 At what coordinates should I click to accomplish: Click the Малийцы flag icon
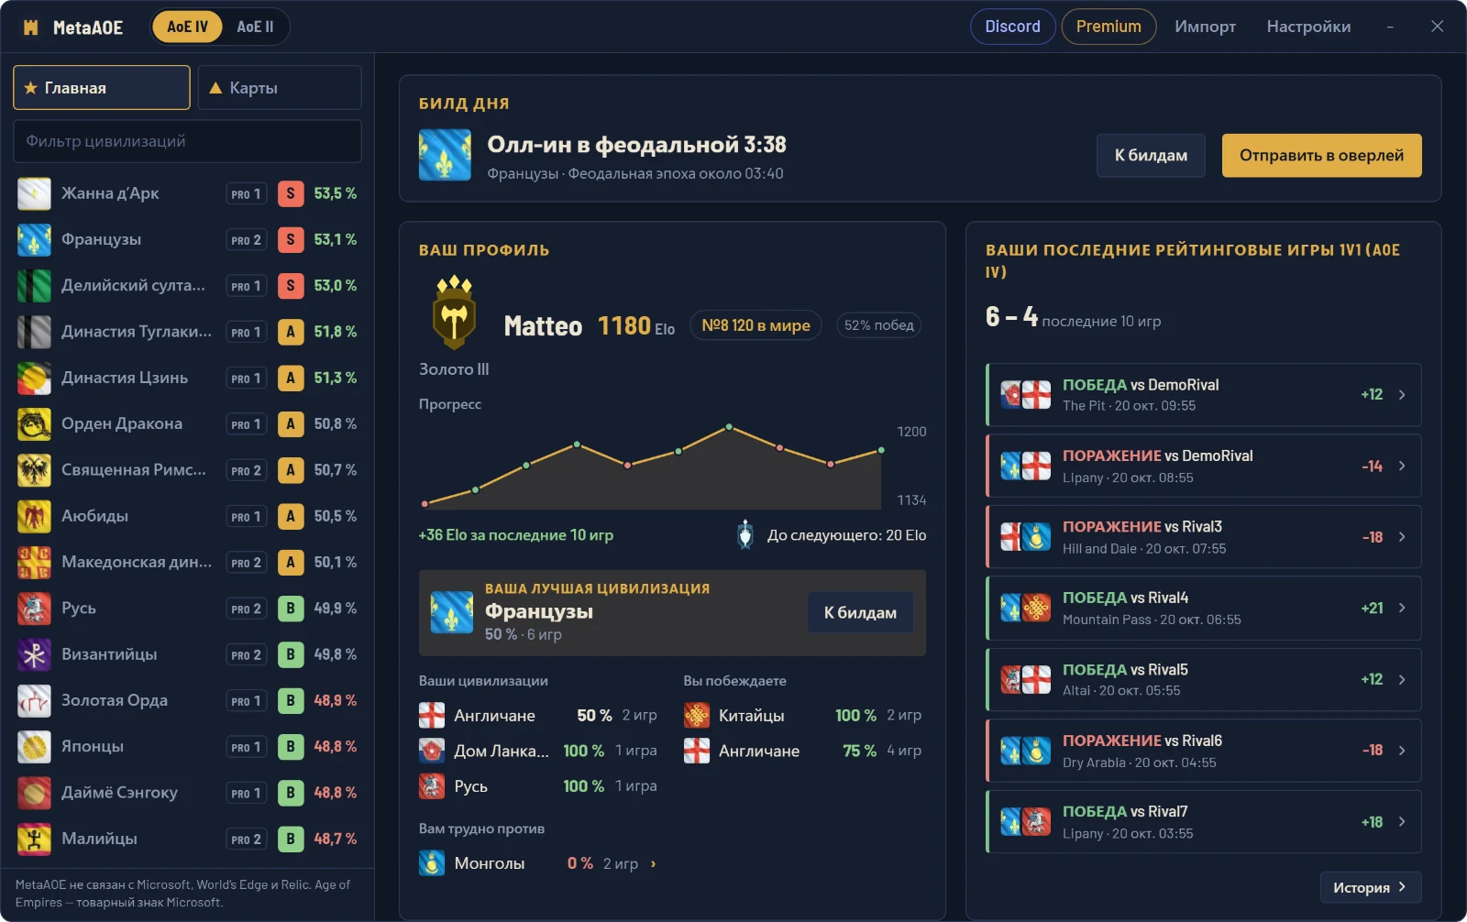pyautogui.click(x=34, y=839)
